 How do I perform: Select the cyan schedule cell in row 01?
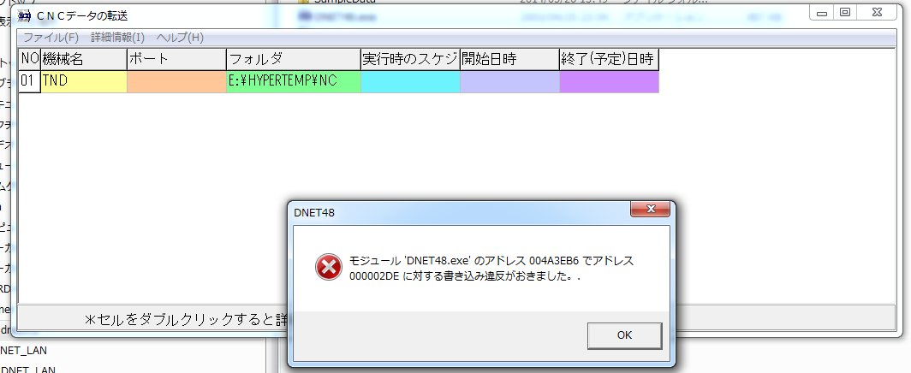tap(410, 81)
